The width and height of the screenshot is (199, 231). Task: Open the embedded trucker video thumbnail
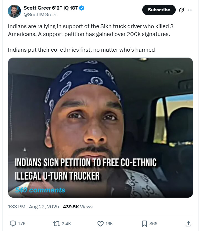click(100, 128)
